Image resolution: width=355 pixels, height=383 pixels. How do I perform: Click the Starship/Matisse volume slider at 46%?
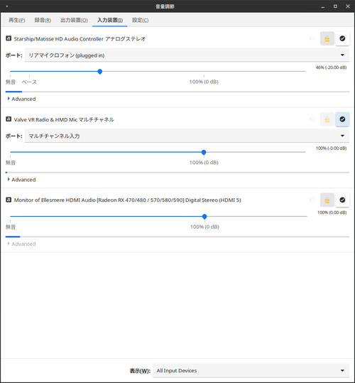tap(100, 72)
